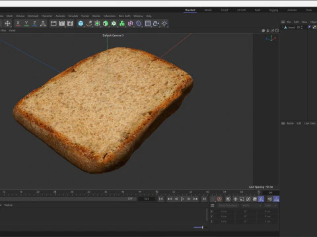Image resolution: width=317 pixels, height=237 pixels.
Task: Go to the end of the animation
Action: (x=204, y=199)
